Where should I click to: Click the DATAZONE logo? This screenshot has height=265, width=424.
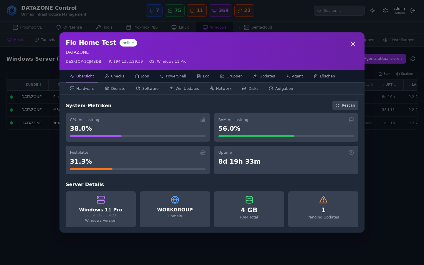tap(12, 10)
